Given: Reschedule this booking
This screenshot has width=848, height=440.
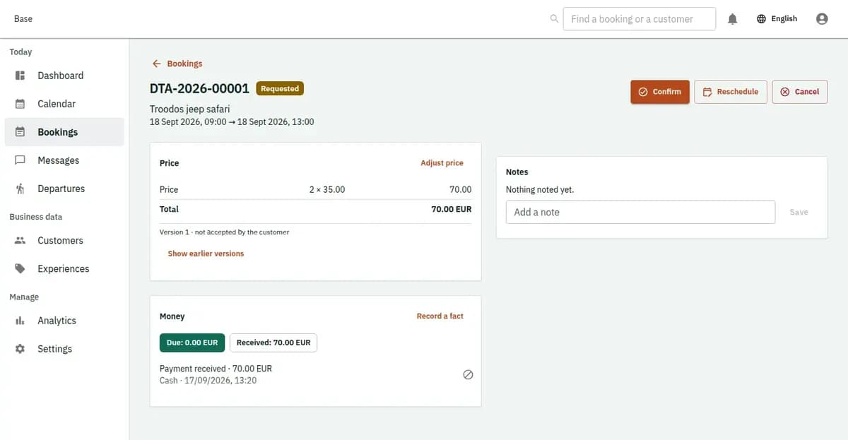Looking at the screenshot, I should pyautogui.click(x=731, y=92).
